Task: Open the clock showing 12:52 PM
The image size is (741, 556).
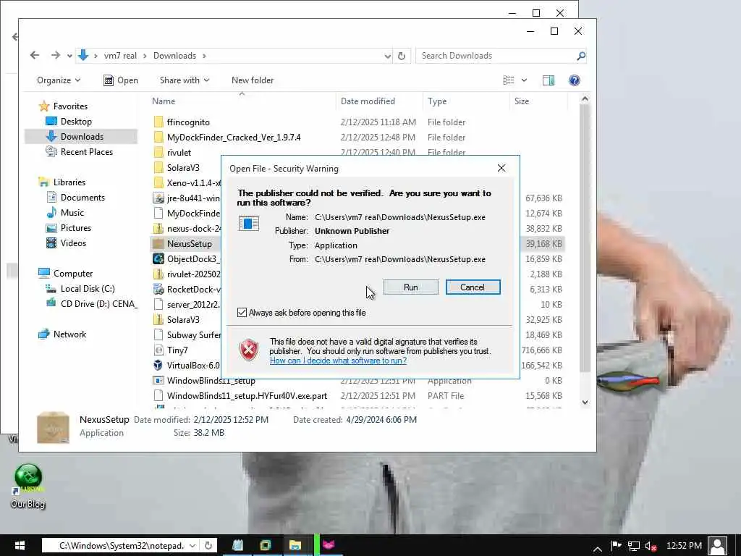Action: click(683, 546)
